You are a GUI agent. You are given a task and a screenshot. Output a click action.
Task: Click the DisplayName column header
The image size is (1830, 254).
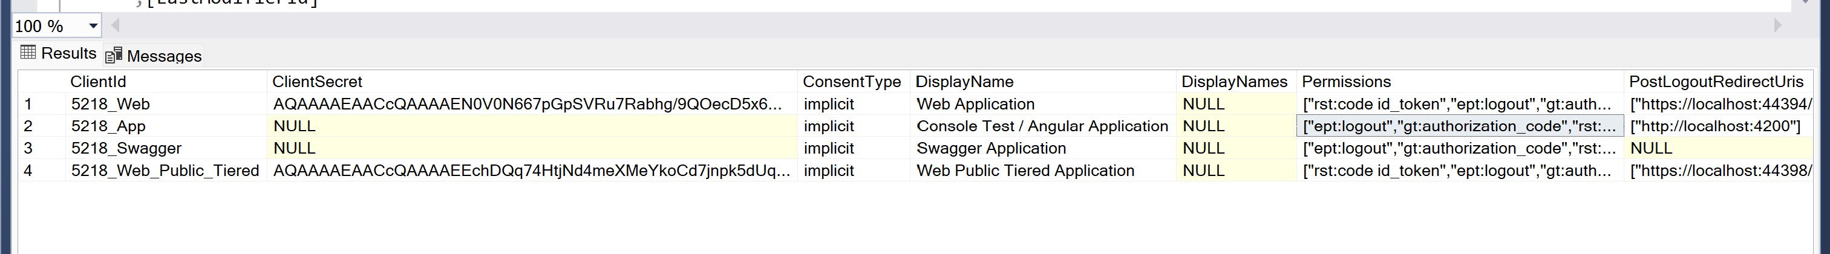coord(965,82)
